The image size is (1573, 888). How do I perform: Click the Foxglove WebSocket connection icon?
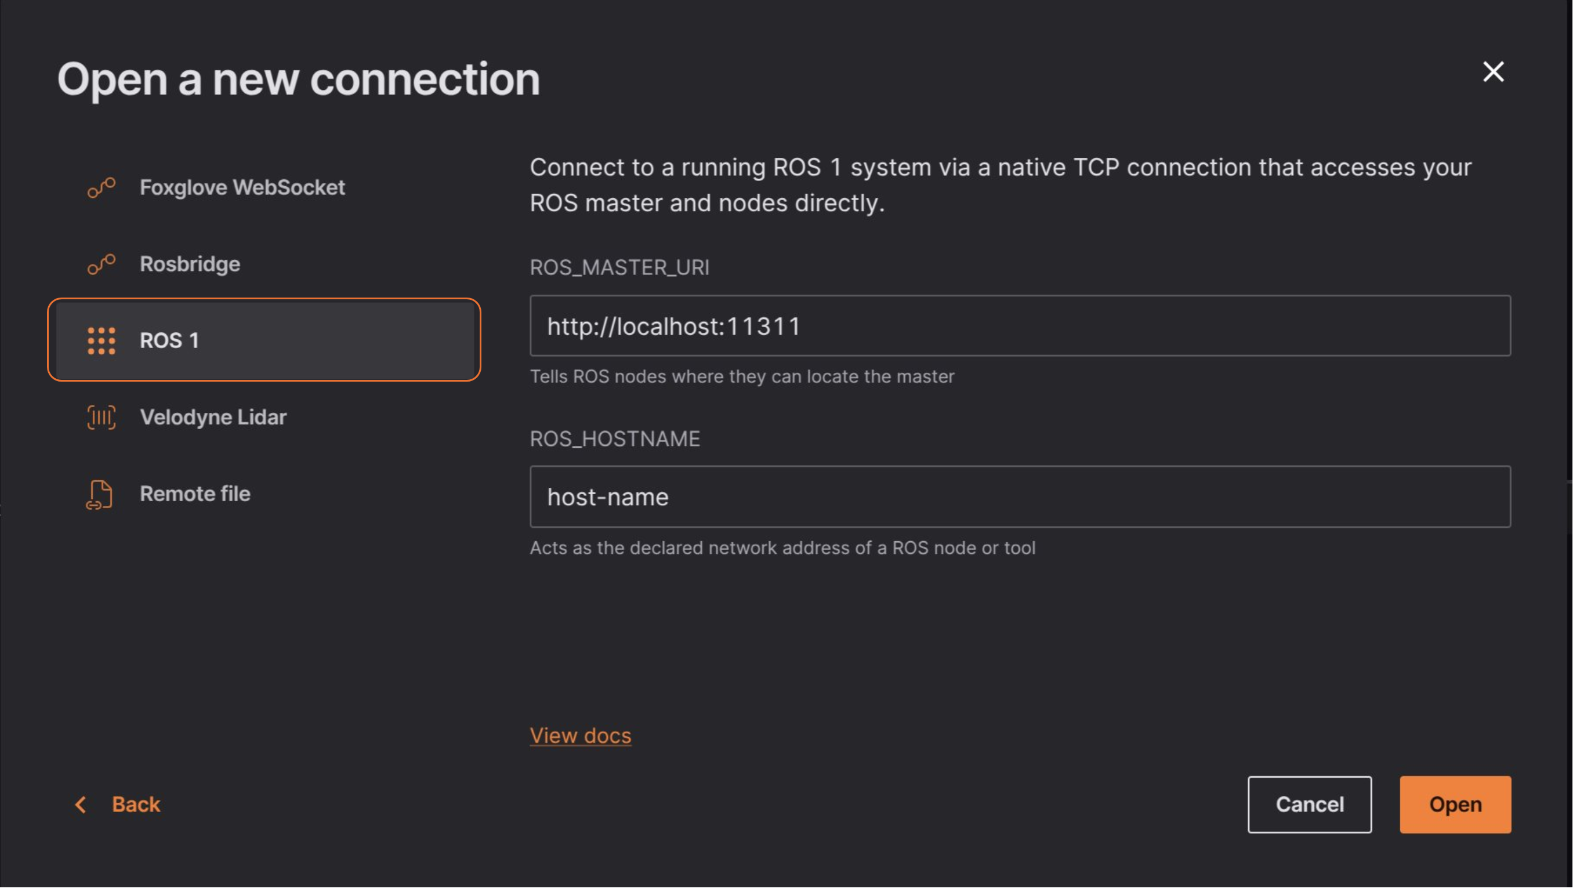[102, 187]
